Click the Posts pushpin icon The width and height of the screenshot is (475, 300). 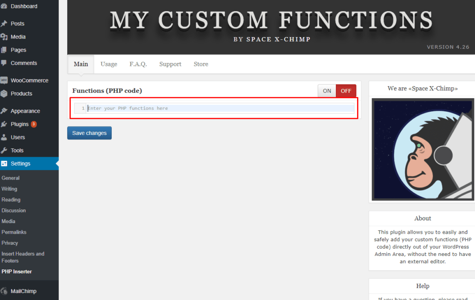pyautogui.click(x=4, y=24)
